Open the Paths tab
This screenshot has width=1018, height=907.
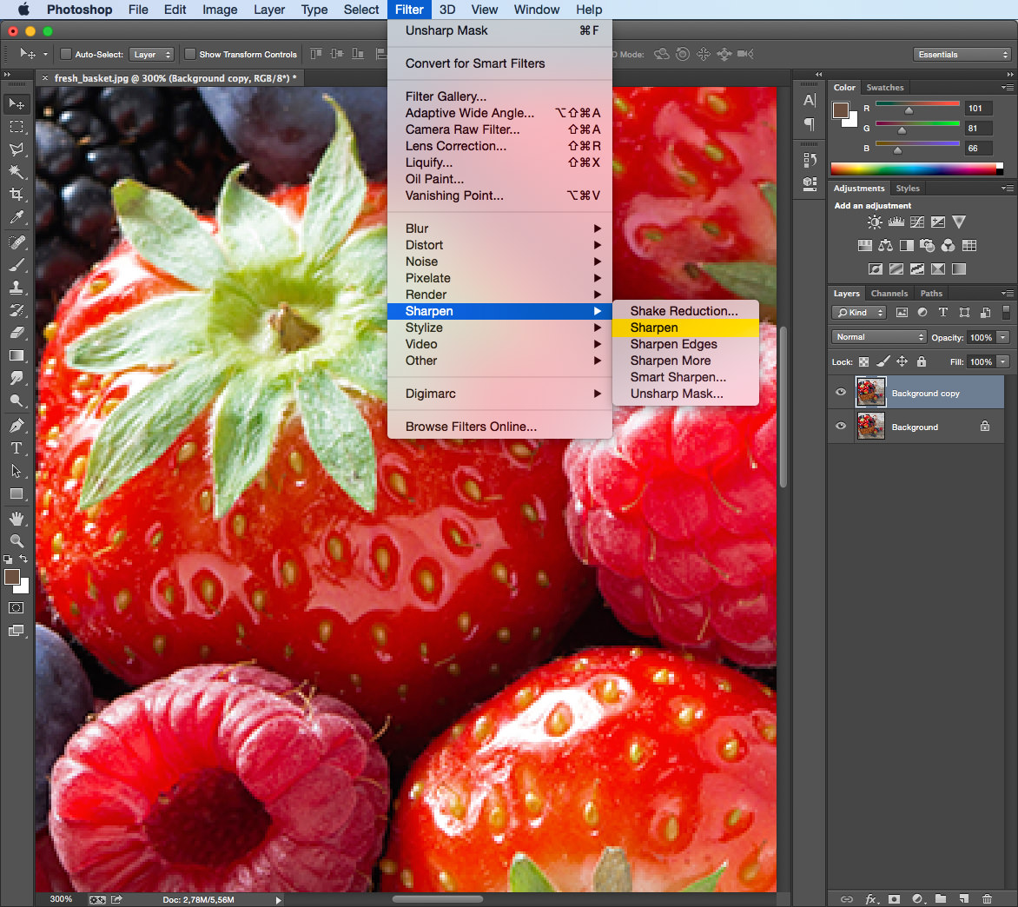pyautogui.click(x=931, y=294)
